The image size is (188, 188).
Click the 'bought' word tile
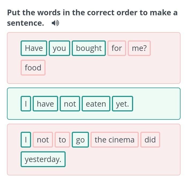(x=89, y=48)
